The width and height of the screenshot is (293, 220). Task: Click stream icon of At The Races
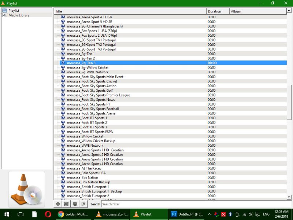point(63,168)
